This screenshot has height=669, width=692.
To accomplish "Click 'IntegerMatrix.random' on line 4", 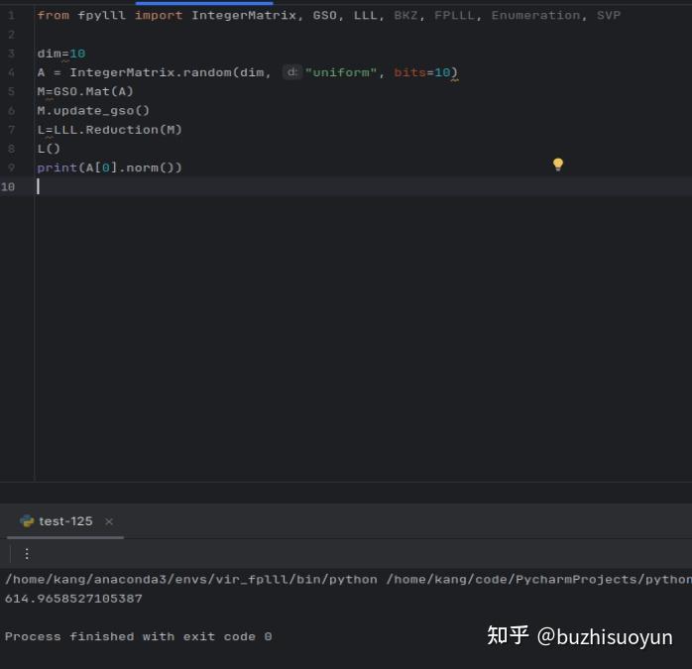I will [x=151, y=72].
